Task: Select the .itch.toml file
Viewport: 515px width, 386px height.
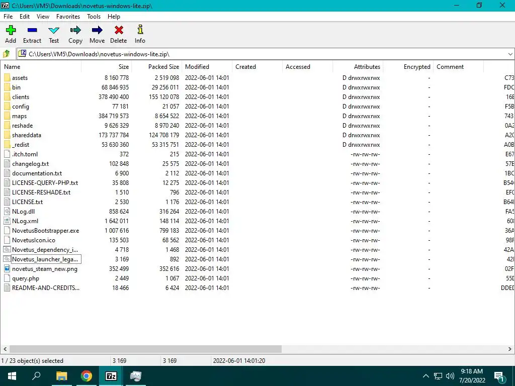Action: pyautogui.click(x=25, y=154)
